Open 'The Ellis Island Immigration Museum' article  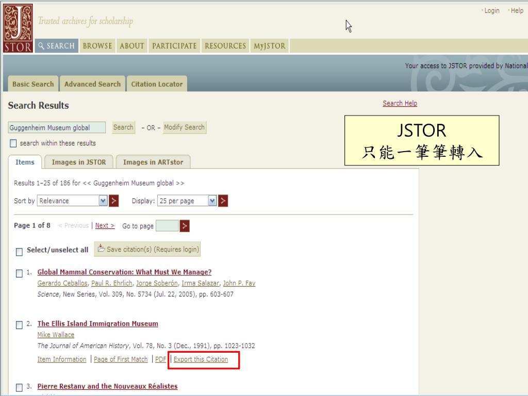(x=97, y=324)
